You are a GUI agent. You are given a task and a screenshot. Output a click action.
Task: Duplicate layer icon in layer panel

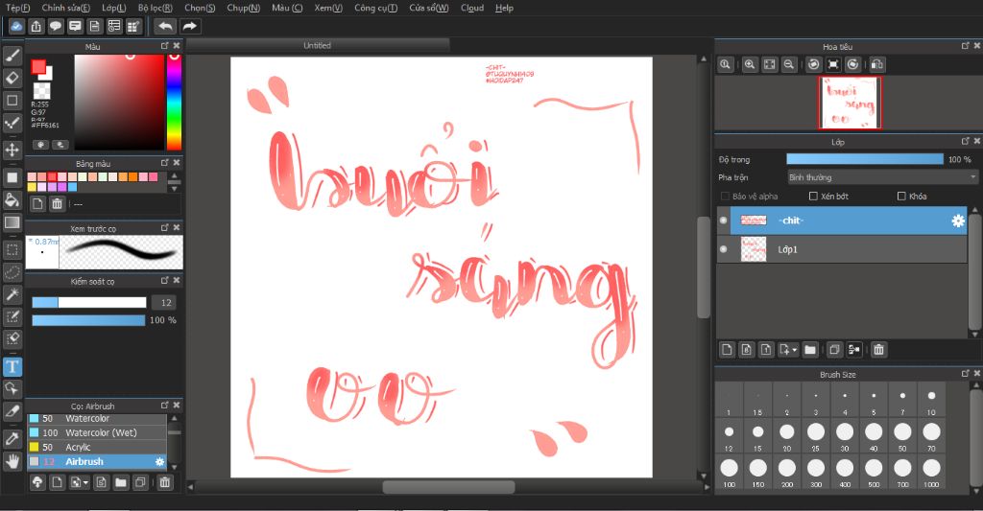click(x=834, y=349)
